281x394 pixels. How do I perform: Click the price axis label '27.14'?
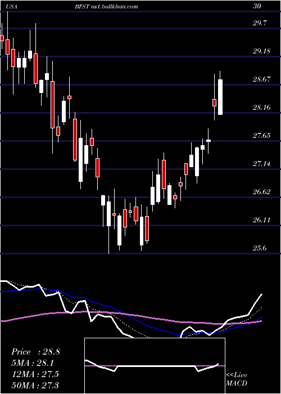point(262,164)
